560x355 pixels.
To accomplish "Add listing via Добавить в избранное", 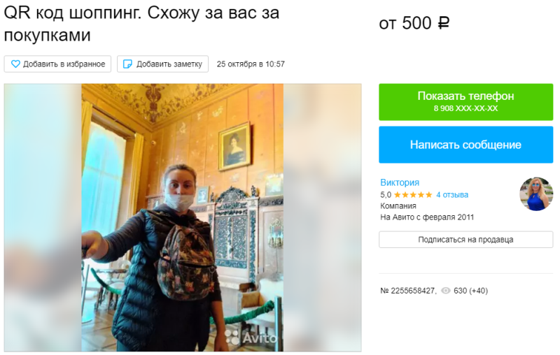I will [x=57, y=64].
